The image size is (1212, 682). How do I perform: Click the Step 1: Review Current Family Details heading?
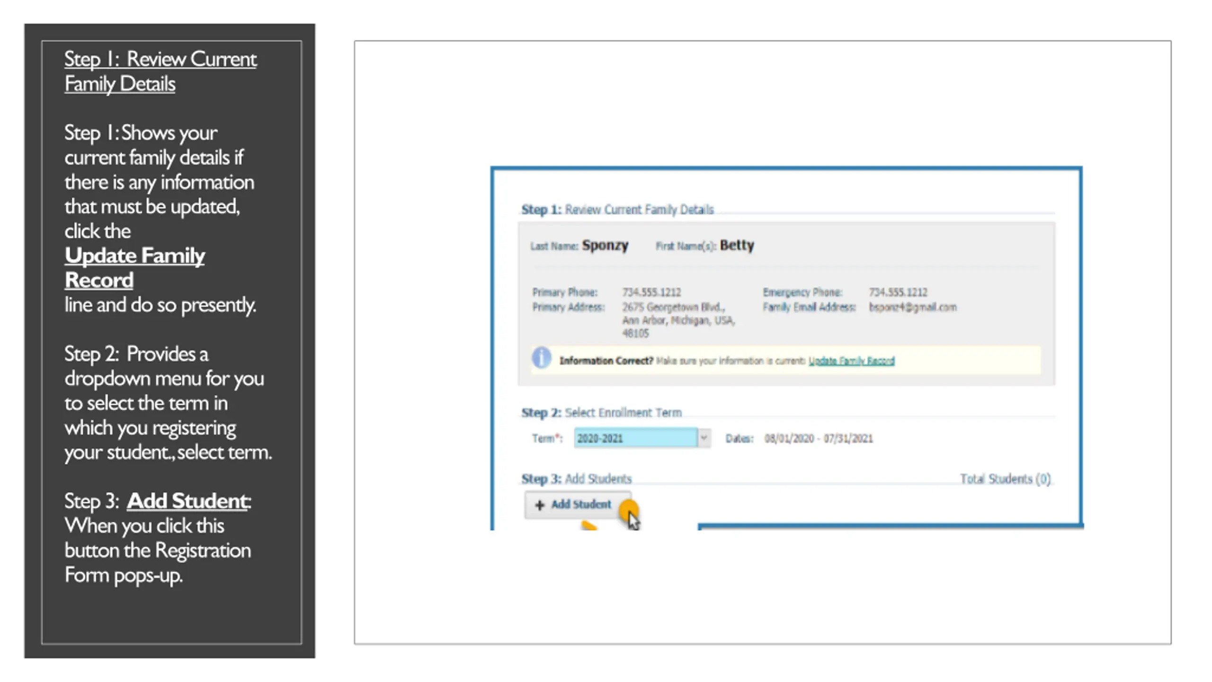(x=618, y=209)
